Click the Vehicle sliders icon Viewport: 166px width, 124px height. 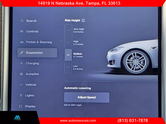(21, 85)
